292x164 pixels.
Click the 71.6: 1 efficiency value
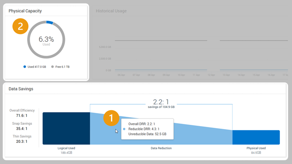coord(22,116)
